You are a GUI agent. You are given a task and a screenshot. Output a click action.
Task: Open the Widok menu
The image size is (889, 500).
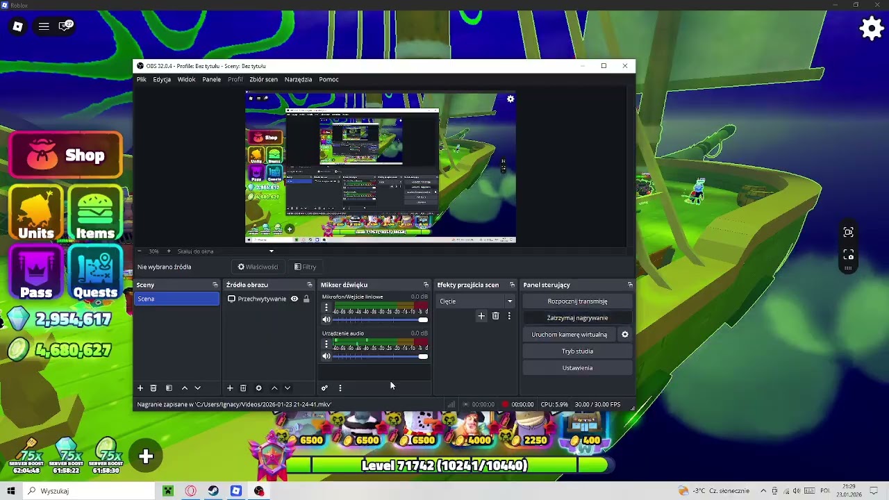click(x=186, y=79)
